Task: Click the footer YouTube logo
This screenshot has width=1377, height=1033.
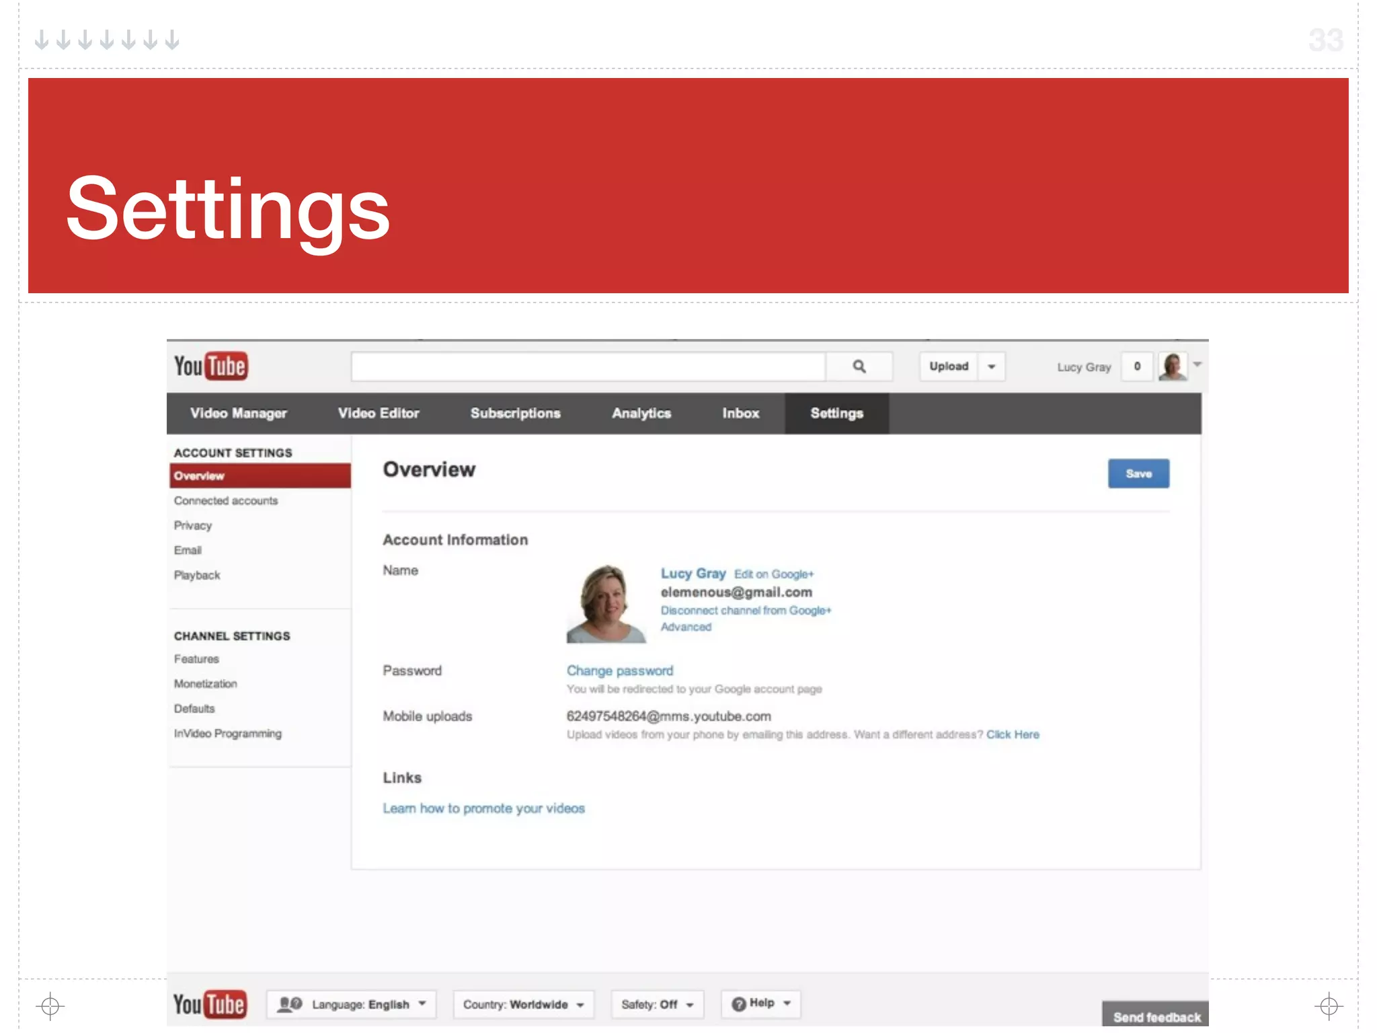Action: [x=210, y=1004]
